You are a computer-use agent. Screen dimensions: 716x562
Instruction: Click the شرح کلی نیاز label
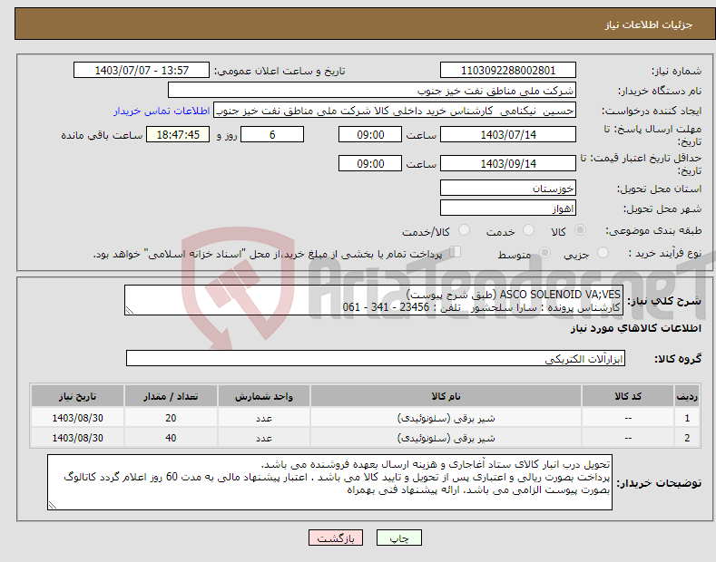pyautogui.click(x=664, y=301)
